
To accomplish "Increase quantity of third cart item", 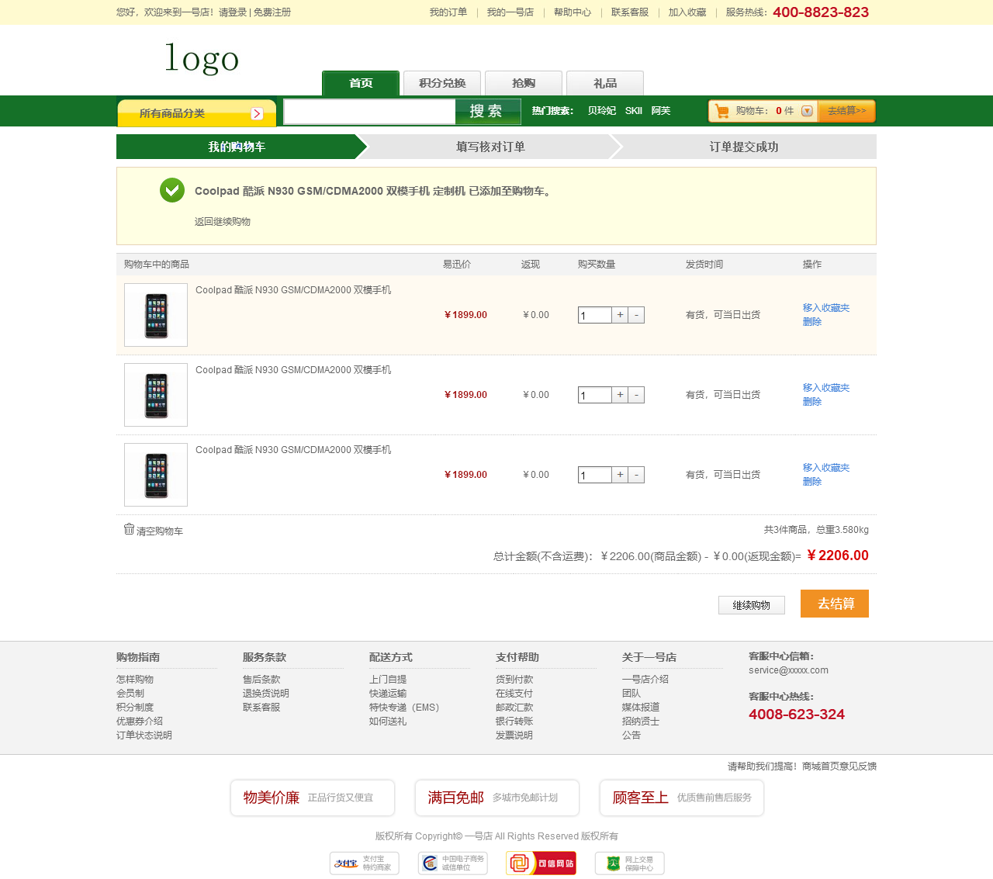I will coord(620,475).
